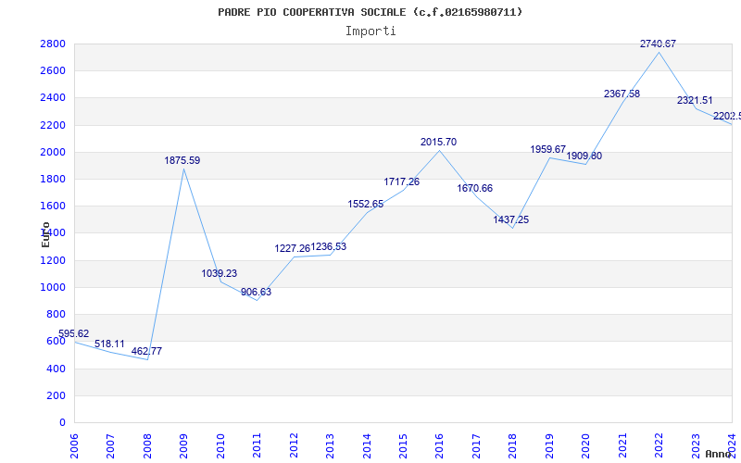Click the x-axis year 2018
The width and height of the screenshot is (741, 463).
513,446
